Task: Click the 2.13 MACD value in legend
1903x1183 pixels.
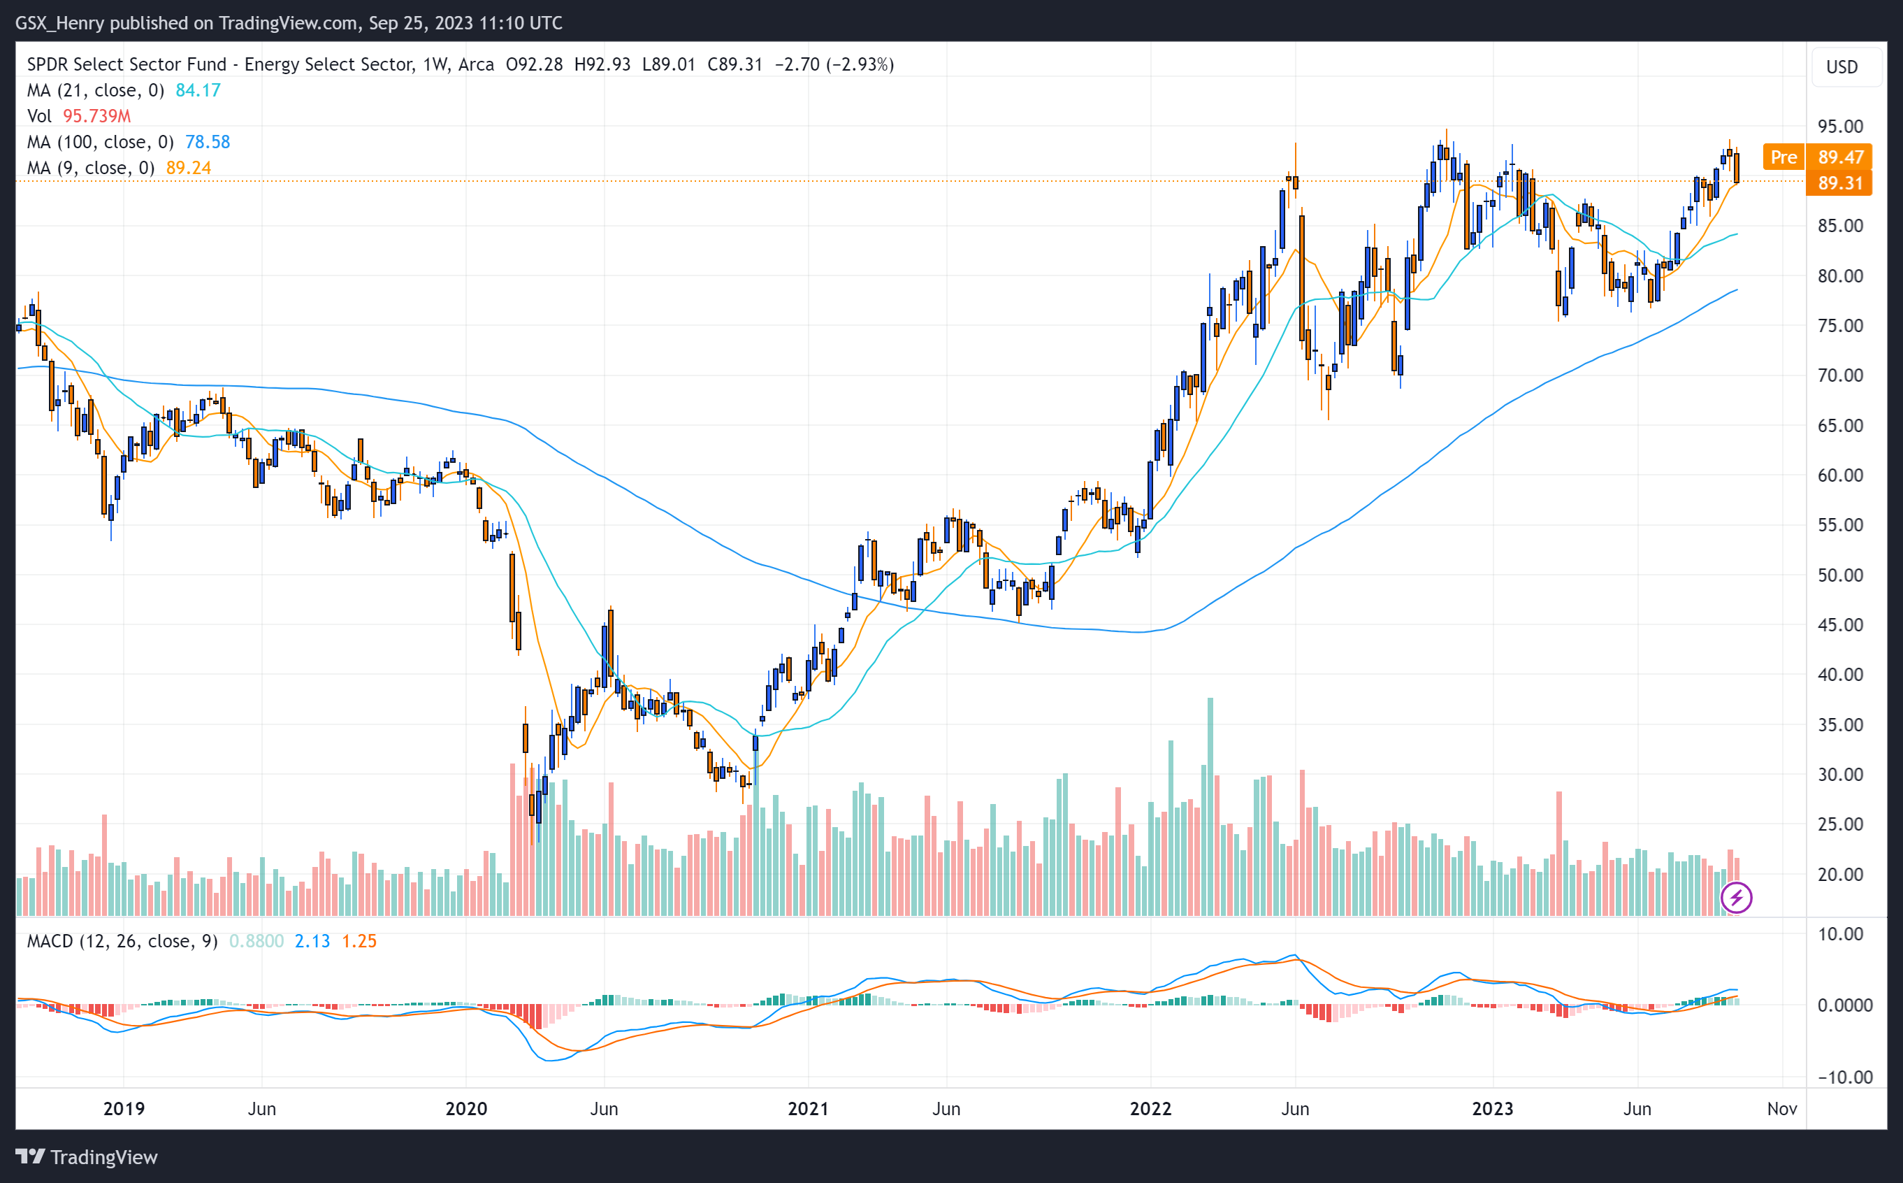Action: [x=312, y=941]
